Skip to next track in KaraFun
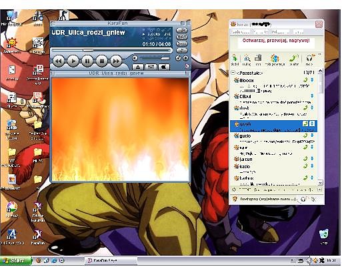 [116, 61]
